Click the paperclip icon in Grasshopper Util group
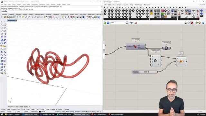Image resolution: width=206 pixels, height=116 pixels. (186, 16)
